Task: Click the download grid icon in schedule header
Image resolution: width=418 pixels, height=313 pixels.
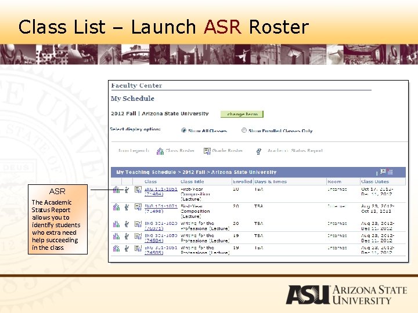Action: pyautogui.click(x=390, y=172)
